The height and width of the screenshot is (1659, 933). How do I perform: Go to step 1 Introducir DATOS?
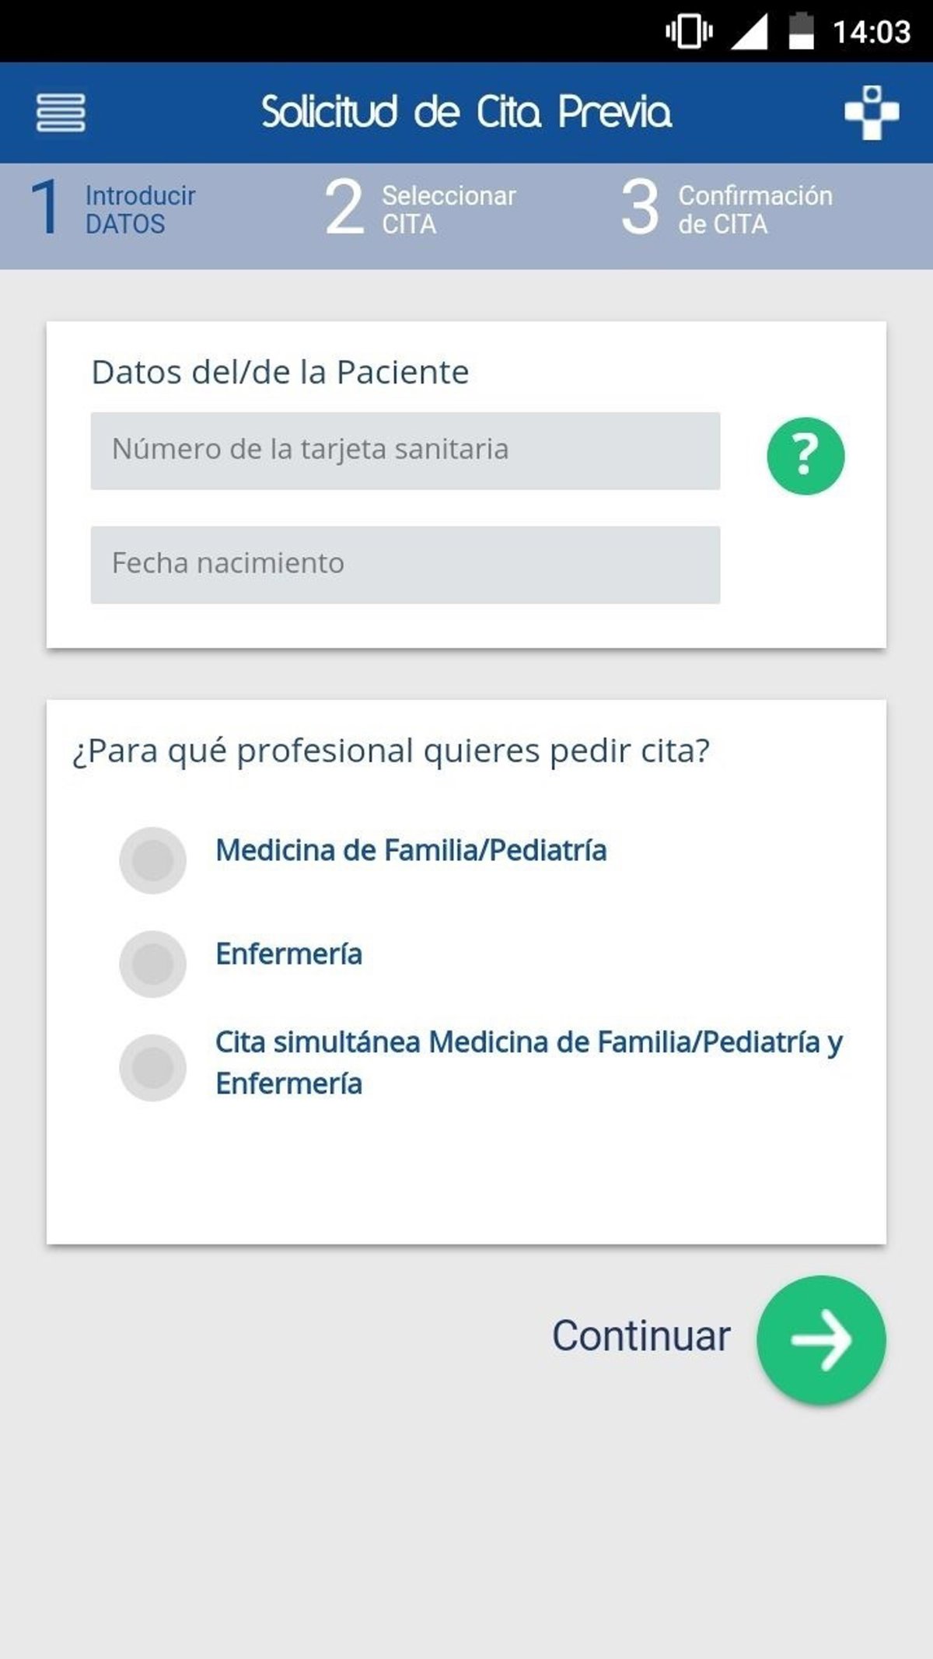[x=113, y=208]
